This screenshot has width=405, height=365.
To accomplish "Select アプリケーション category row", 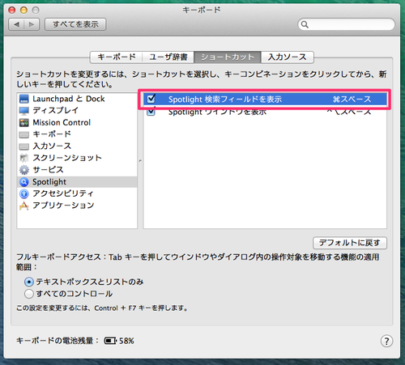I will pyautogui.click(x=77, y=206).
